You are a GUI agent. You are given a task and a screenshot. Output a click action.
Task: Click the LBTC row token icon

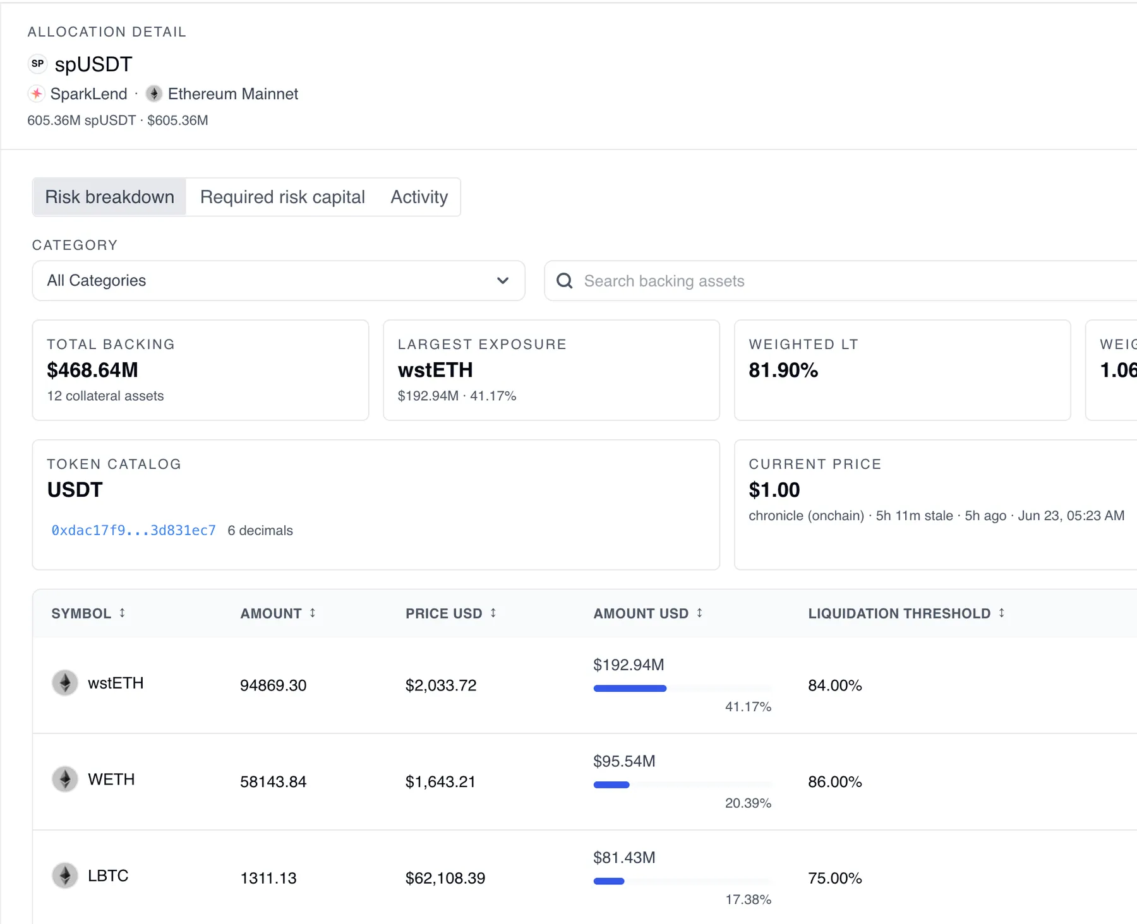pyautogui.click(x=65, y=875)
